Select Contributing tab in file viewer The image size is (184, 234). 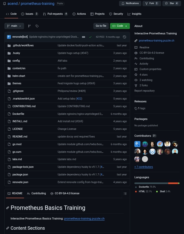pos(36,194)
